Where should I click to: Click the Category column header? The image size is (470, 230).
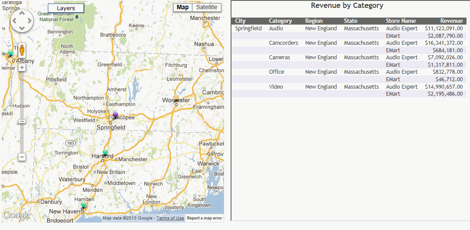pyautogui.click(x=280, y=21)
